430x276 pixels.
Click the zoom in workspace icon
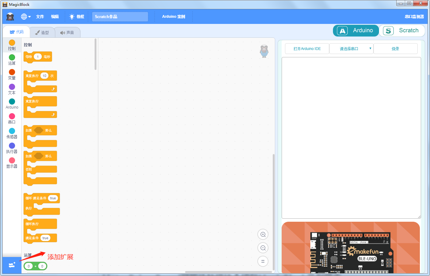pos(263,235)
